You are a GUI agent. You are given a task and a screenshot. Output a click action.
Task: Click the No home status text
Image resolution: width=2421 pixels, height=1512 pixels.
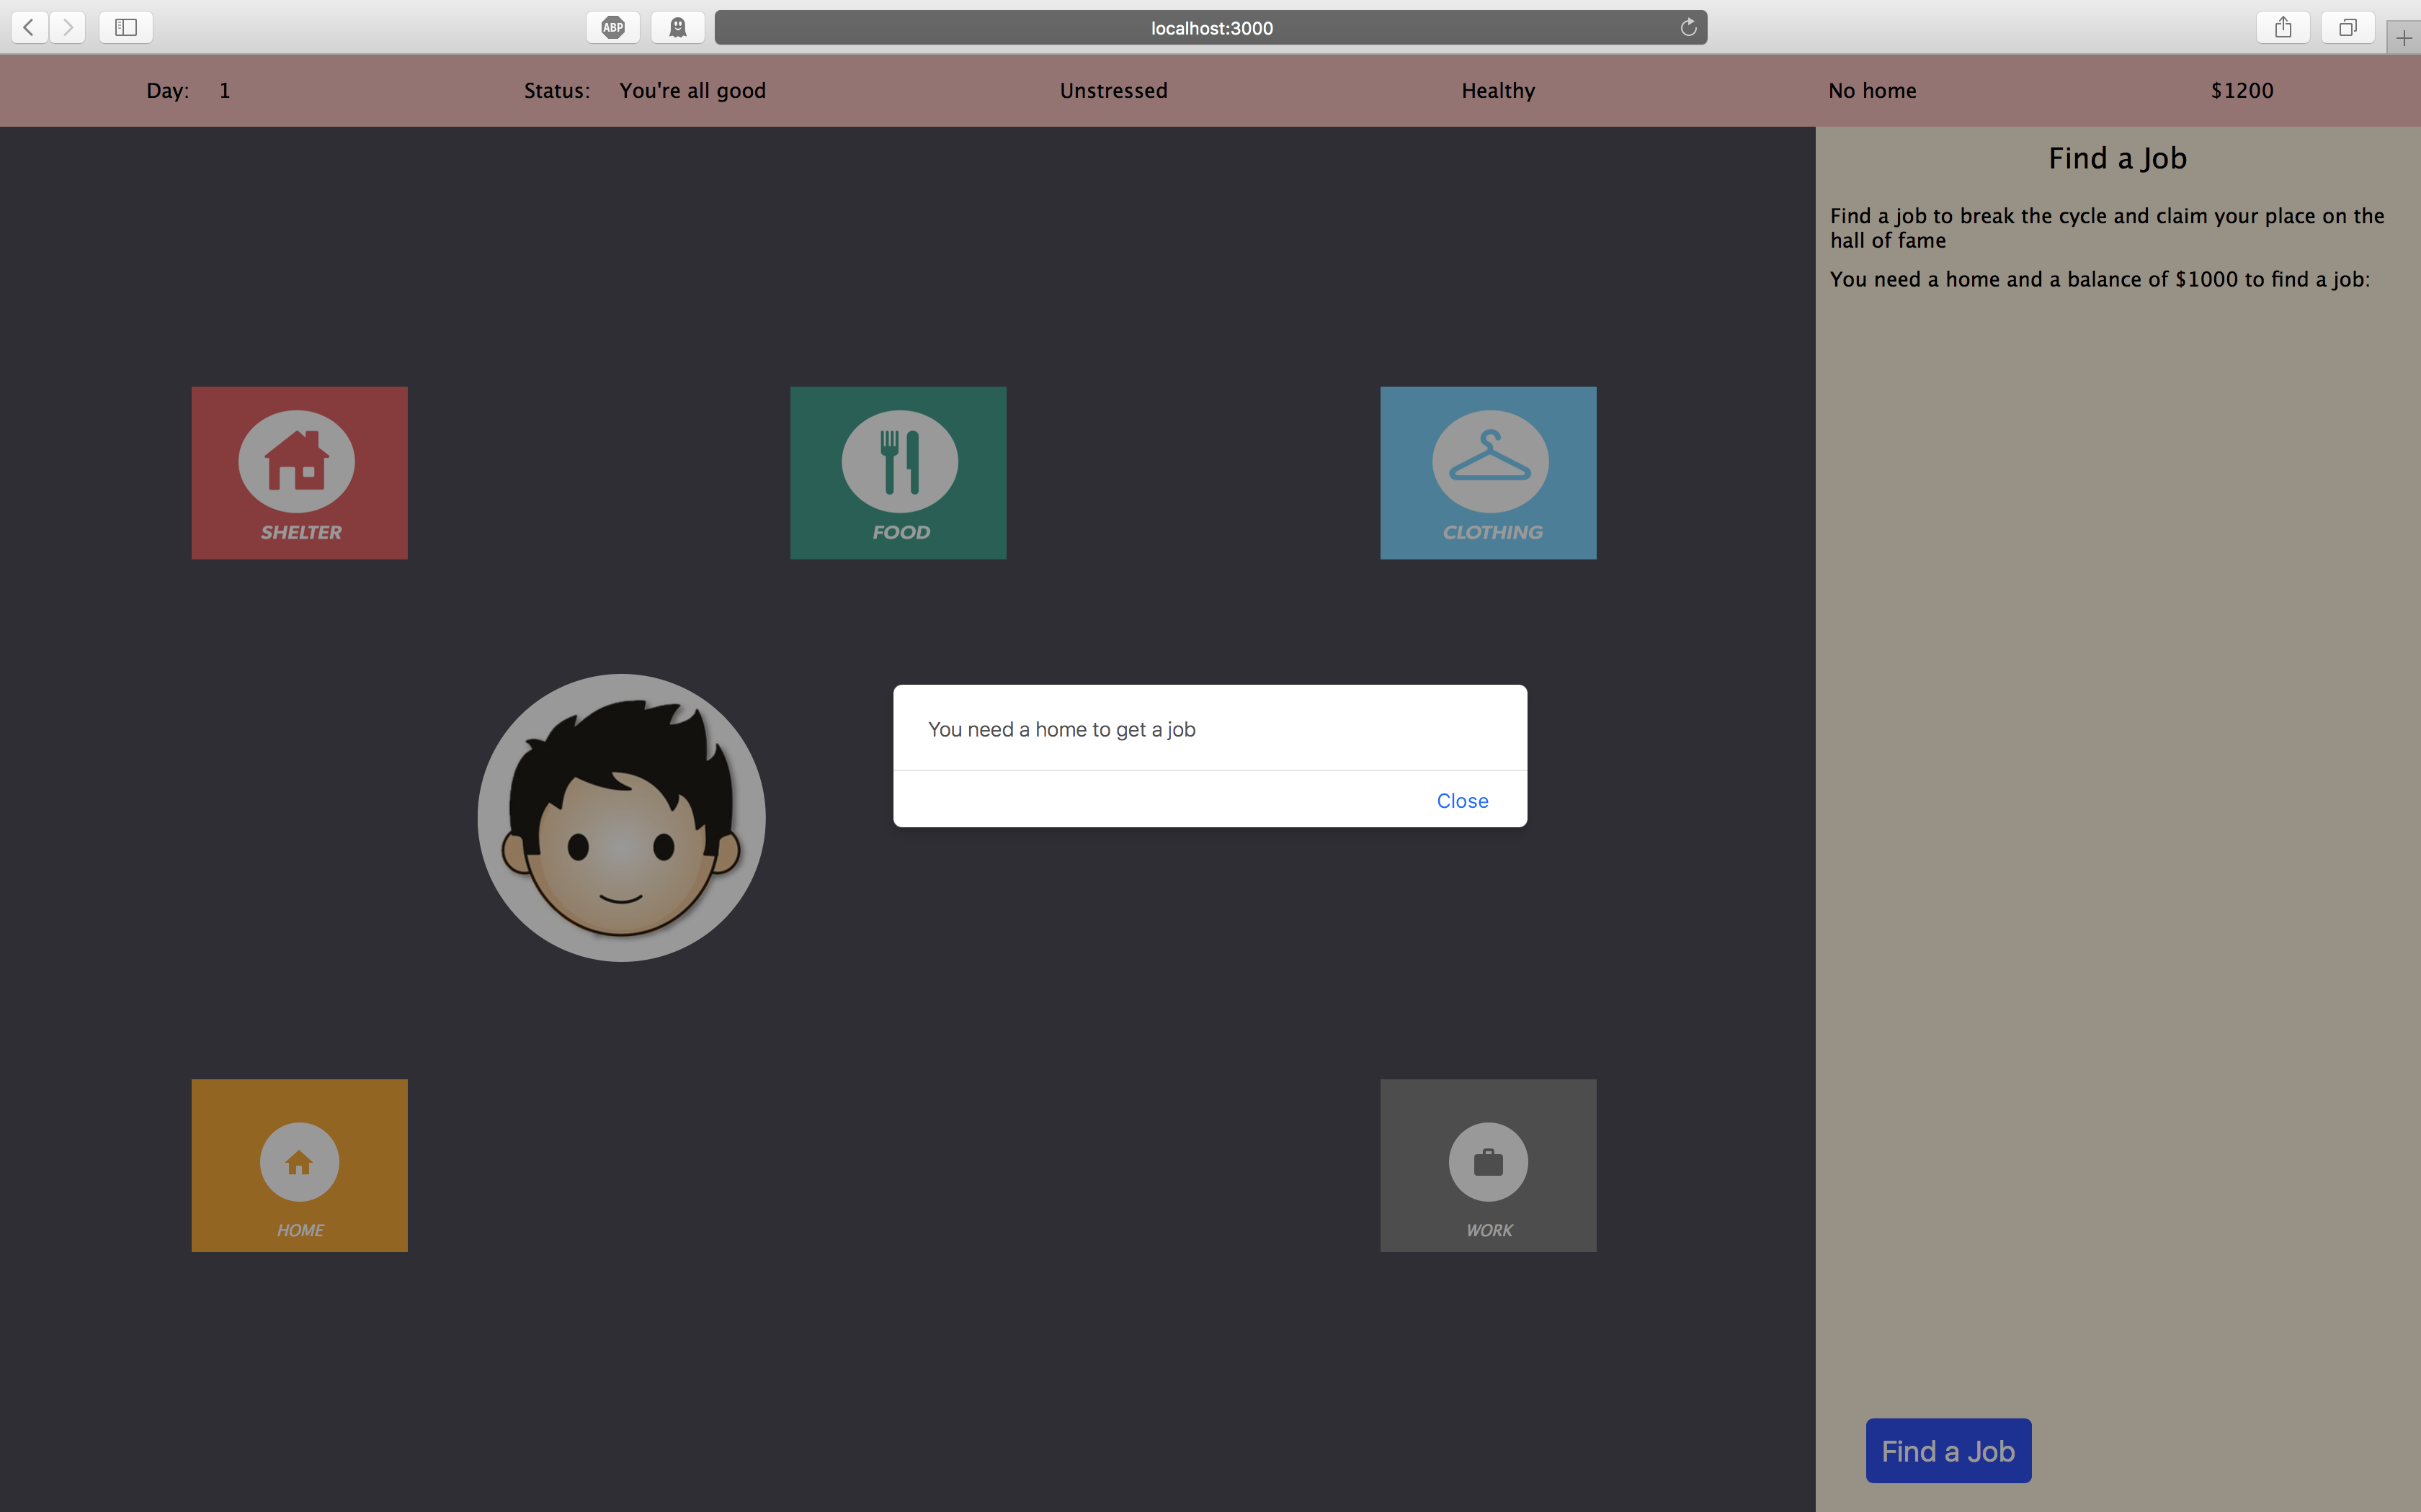tap(1871, 90)
